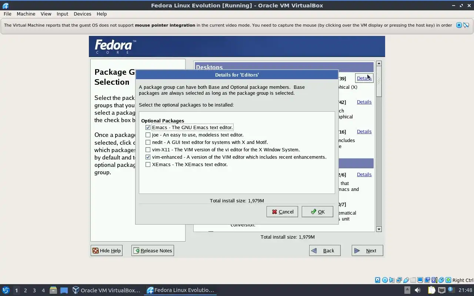Screen dimensions: 474x296
Task: Enable the nedit GUI editor checkbox
Action: [148, 142]
